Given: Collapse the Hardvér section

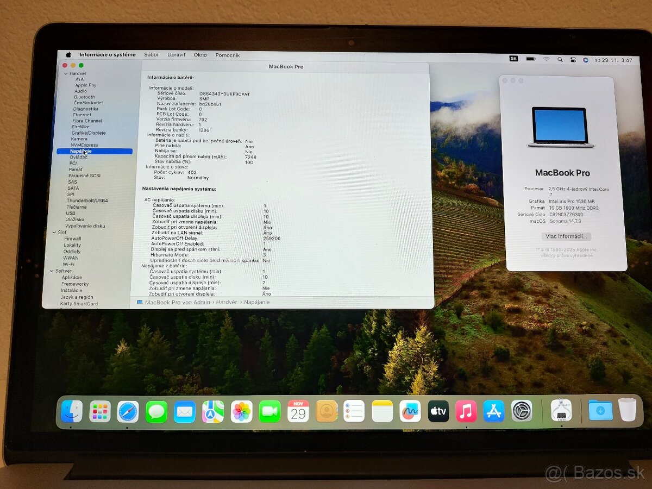Looking at the screenshot, I should coord(66,73).
